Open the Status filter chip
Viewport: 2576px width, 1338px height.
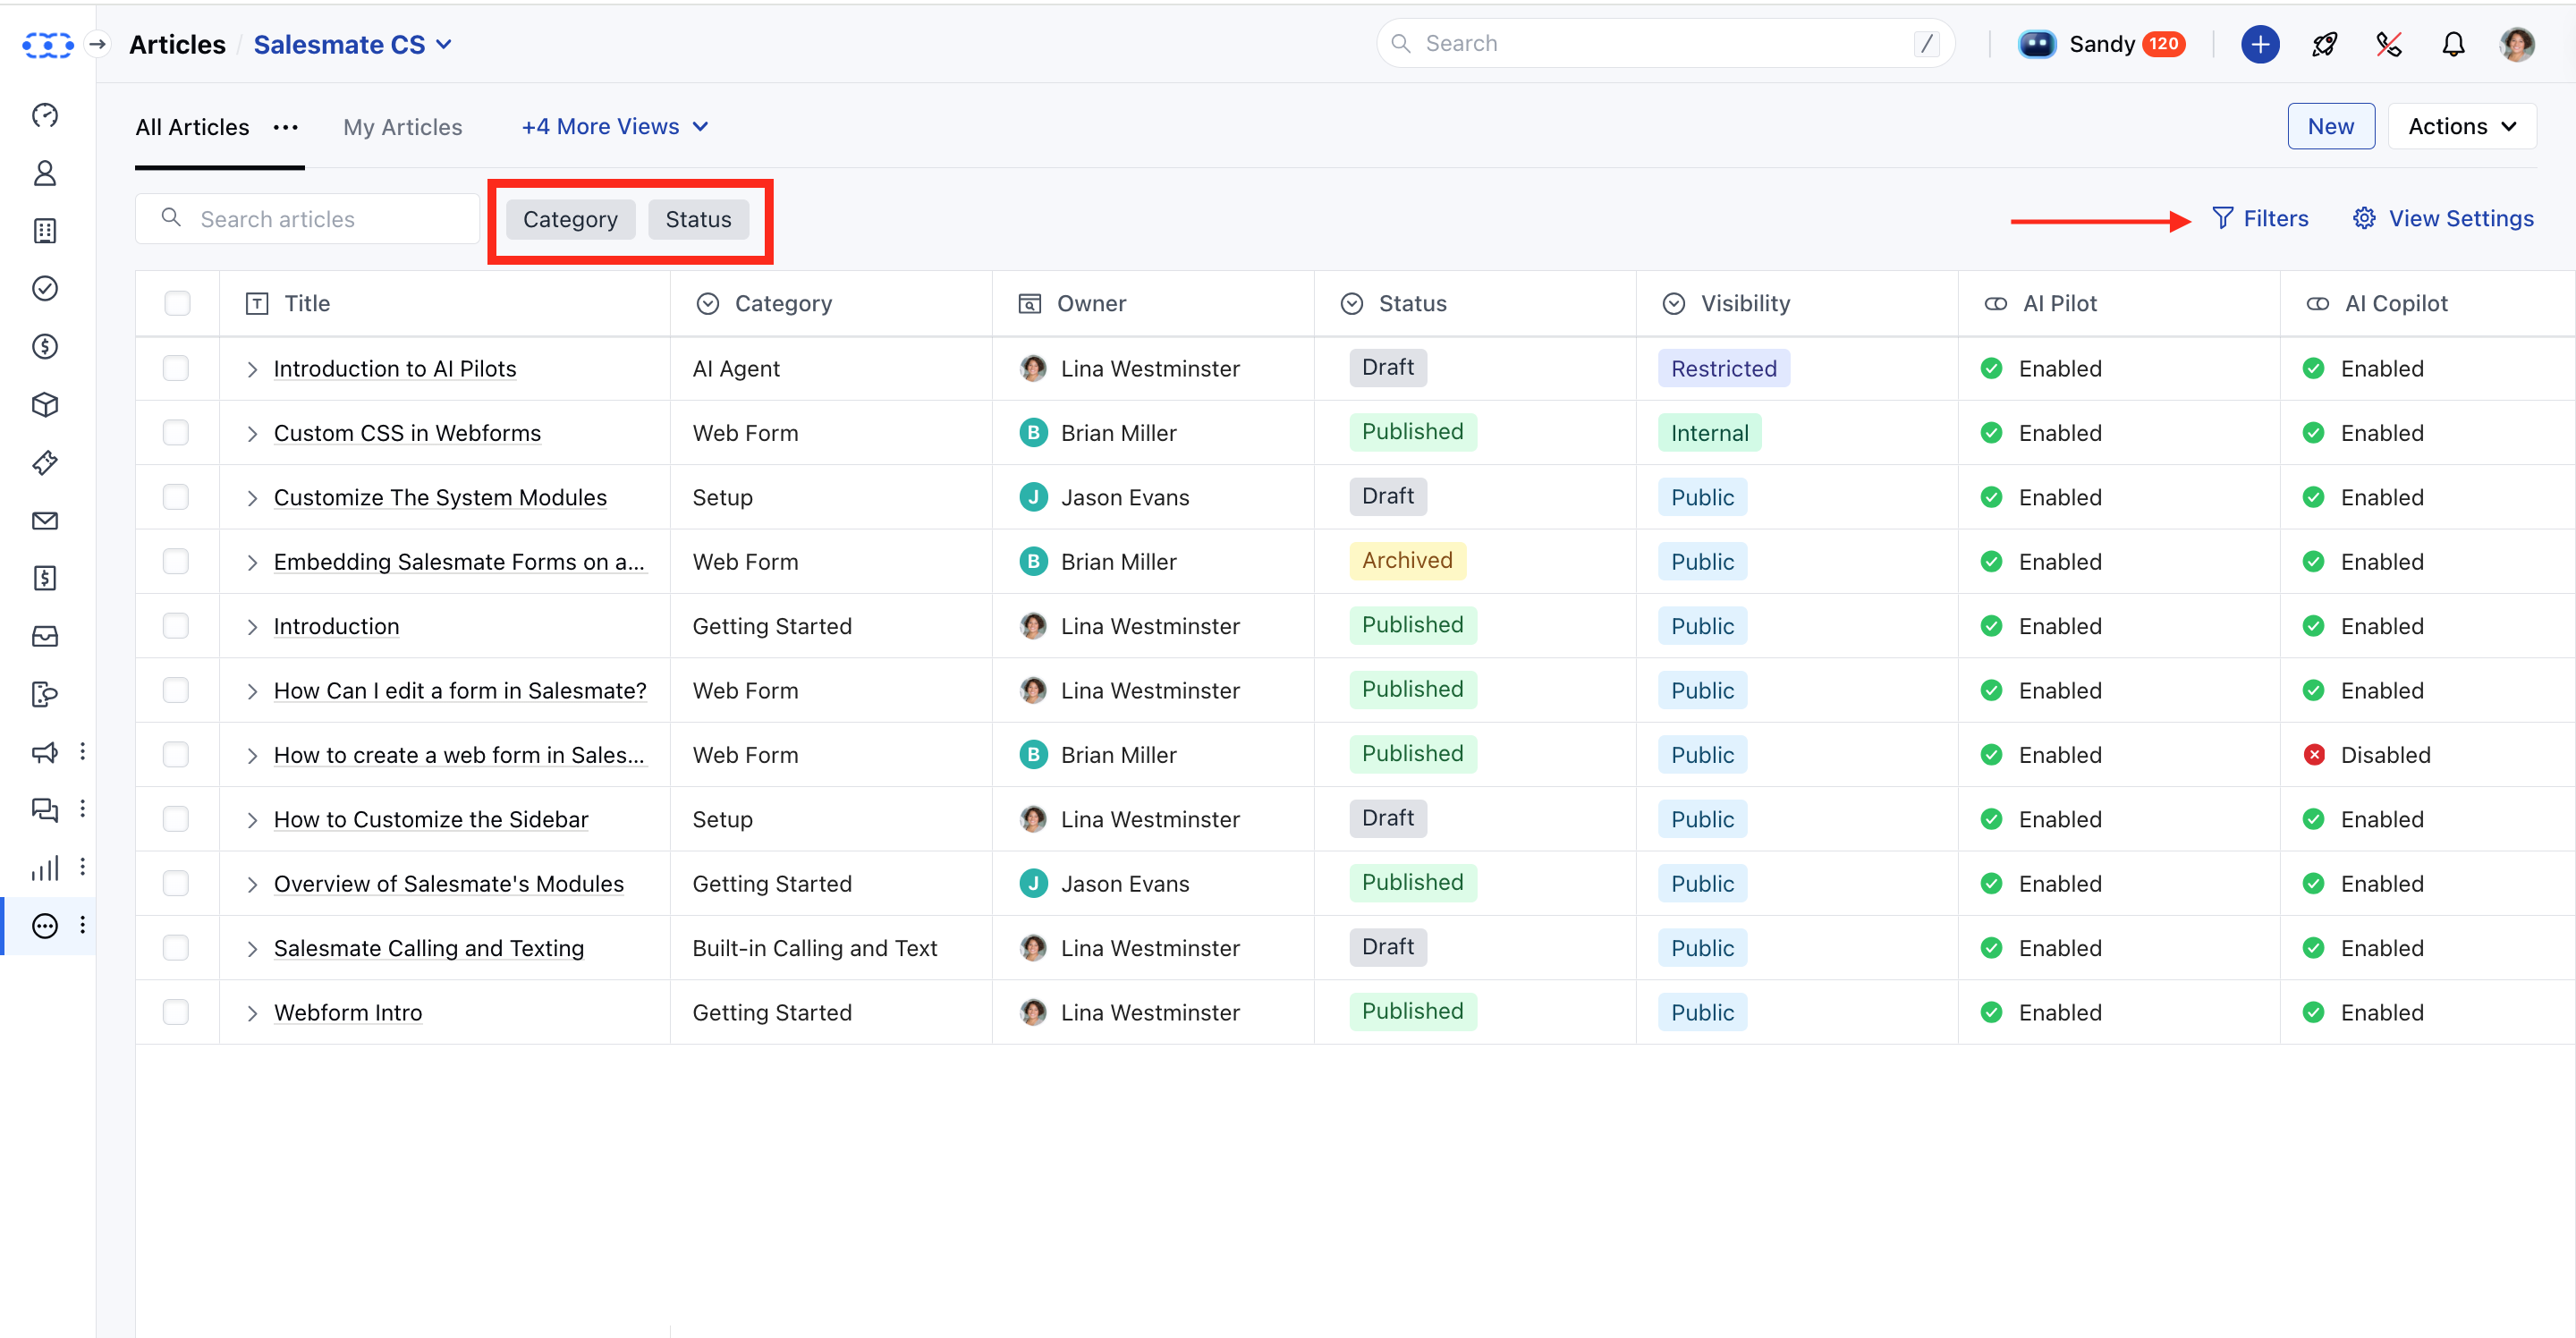point(698,219)
